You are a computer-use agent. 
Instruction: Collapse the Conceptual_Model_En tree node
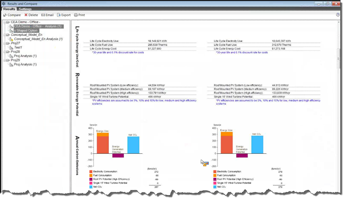[4, 35]
